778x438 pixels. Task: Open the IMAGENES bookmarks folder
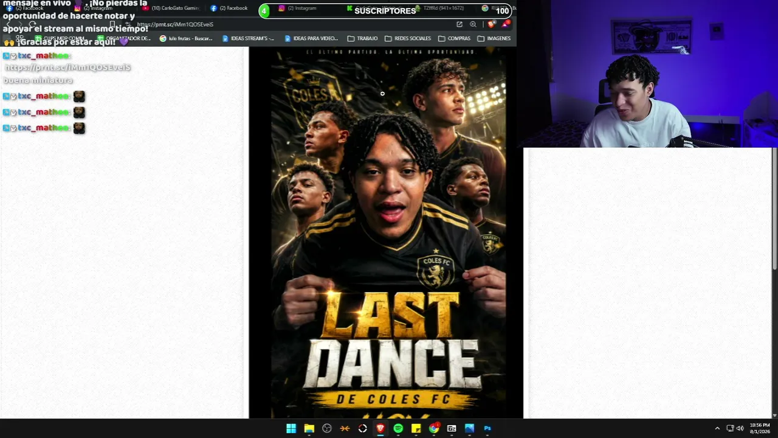494,38
